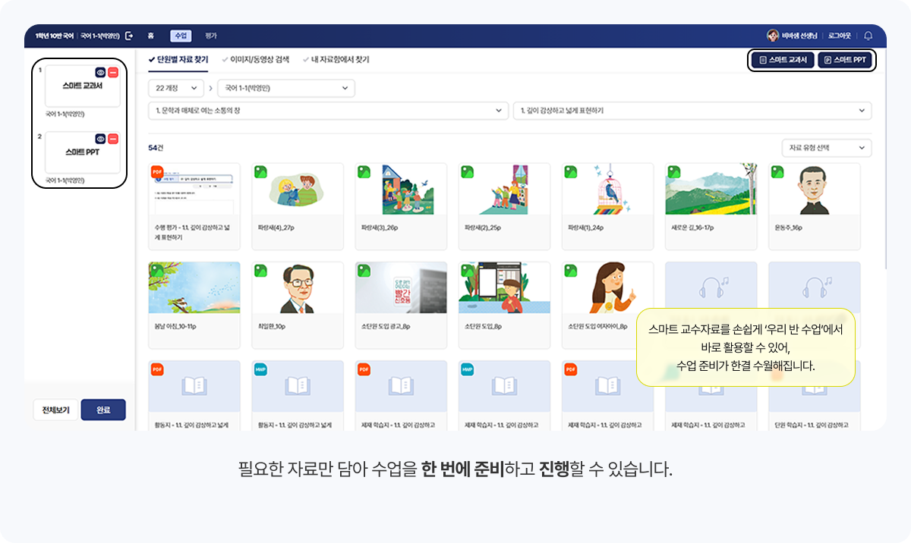Viewport: 911px width, 543px height.
Task: Expand the 자료 유형 선택 dropdown
Action: [x=827, y=148]
